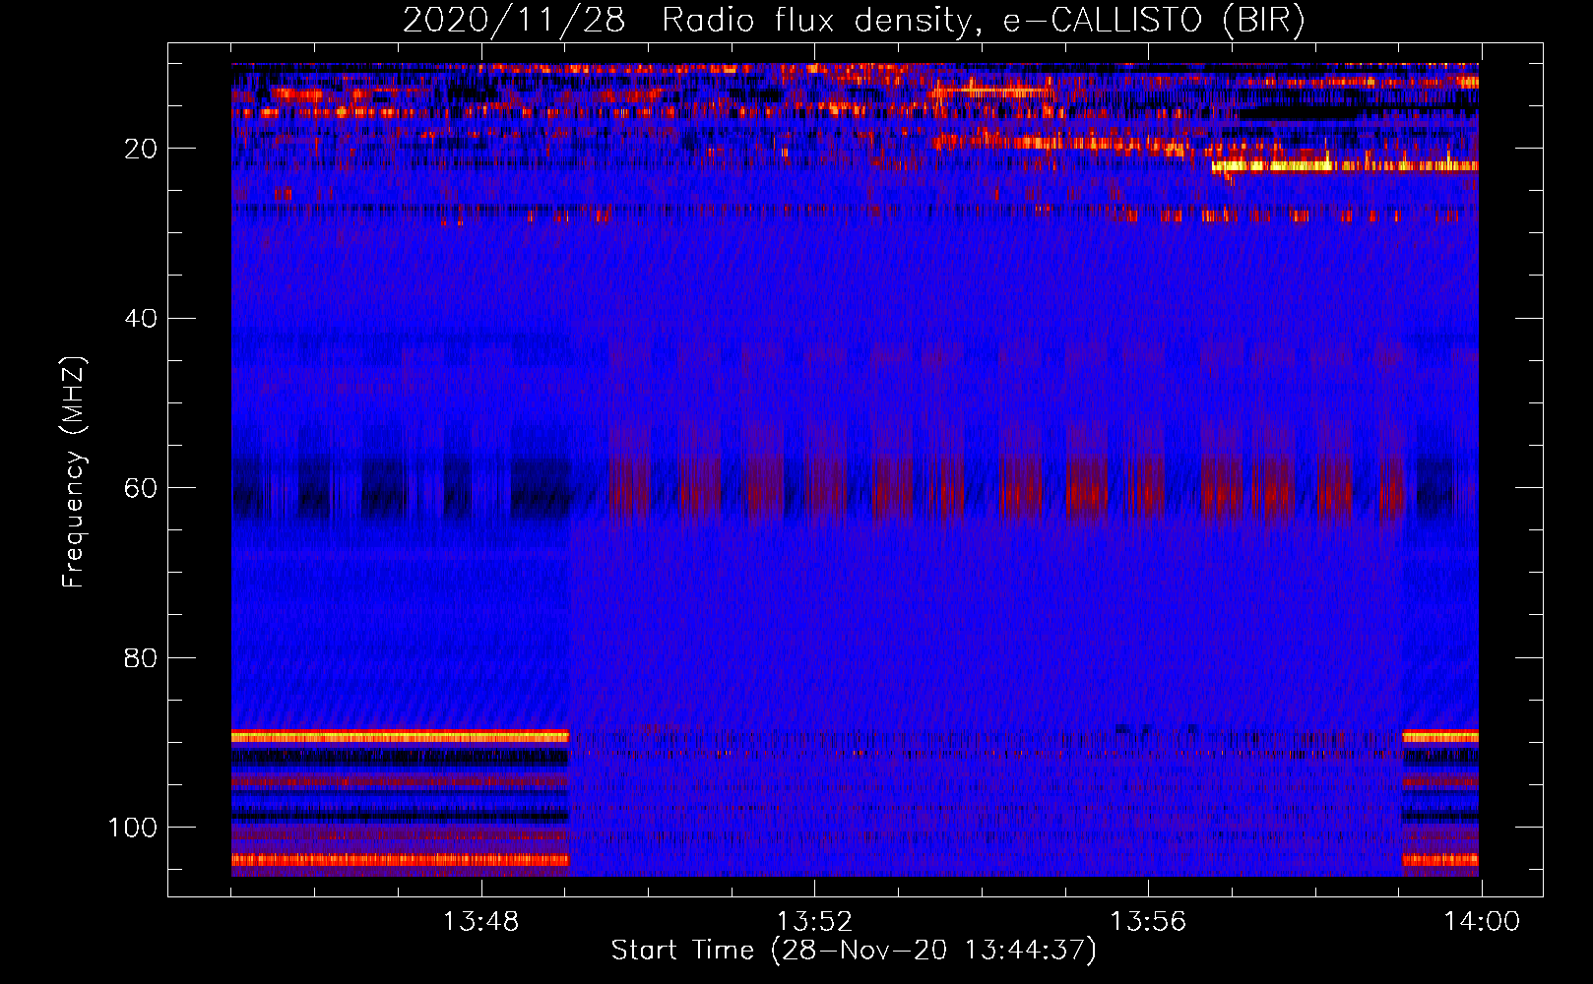
Task: Click the '13:56' time tick label
Action: click(x=1148, y=922)
